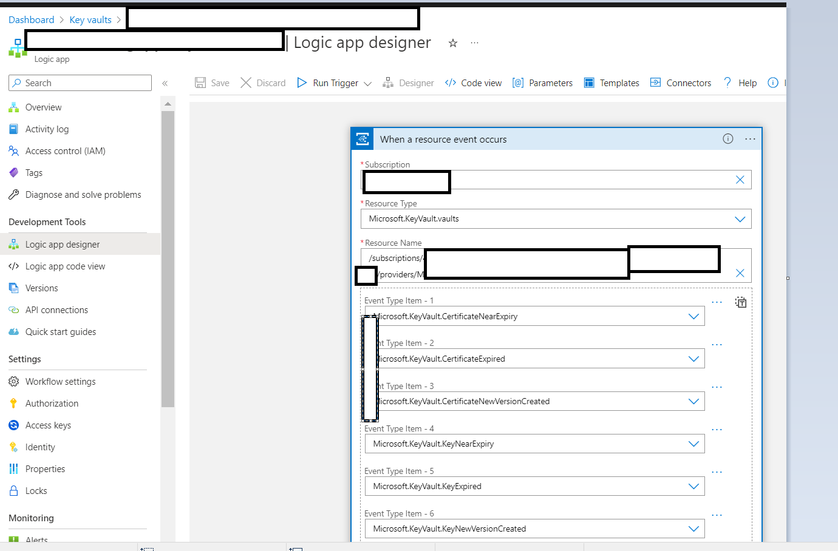The image size is (838, 551).
Task: Click the Access keys icon
Action: click(x=13, y=425)
